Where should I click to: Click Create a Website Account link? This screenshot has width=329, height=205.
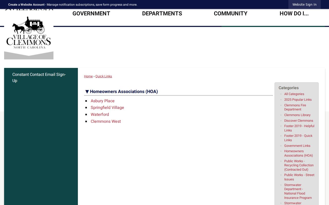(x=26, y=5)
